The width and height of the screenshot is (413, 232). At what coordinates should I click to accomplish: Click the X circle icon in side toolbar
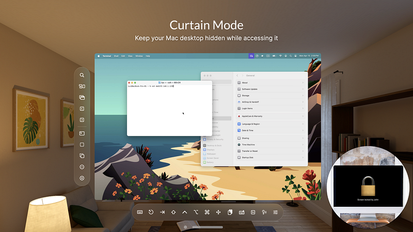pos(82,178)
